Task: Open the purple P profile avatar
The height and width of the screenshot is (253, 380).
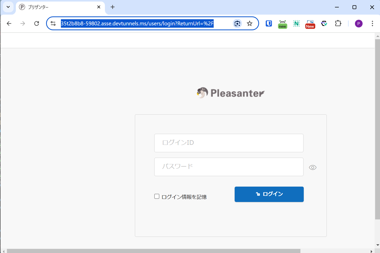Action: pyautogui.click(x=359, y=24)
